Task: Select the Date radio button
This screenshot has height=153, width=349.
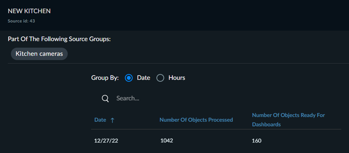Action: (x=129, y=78)
